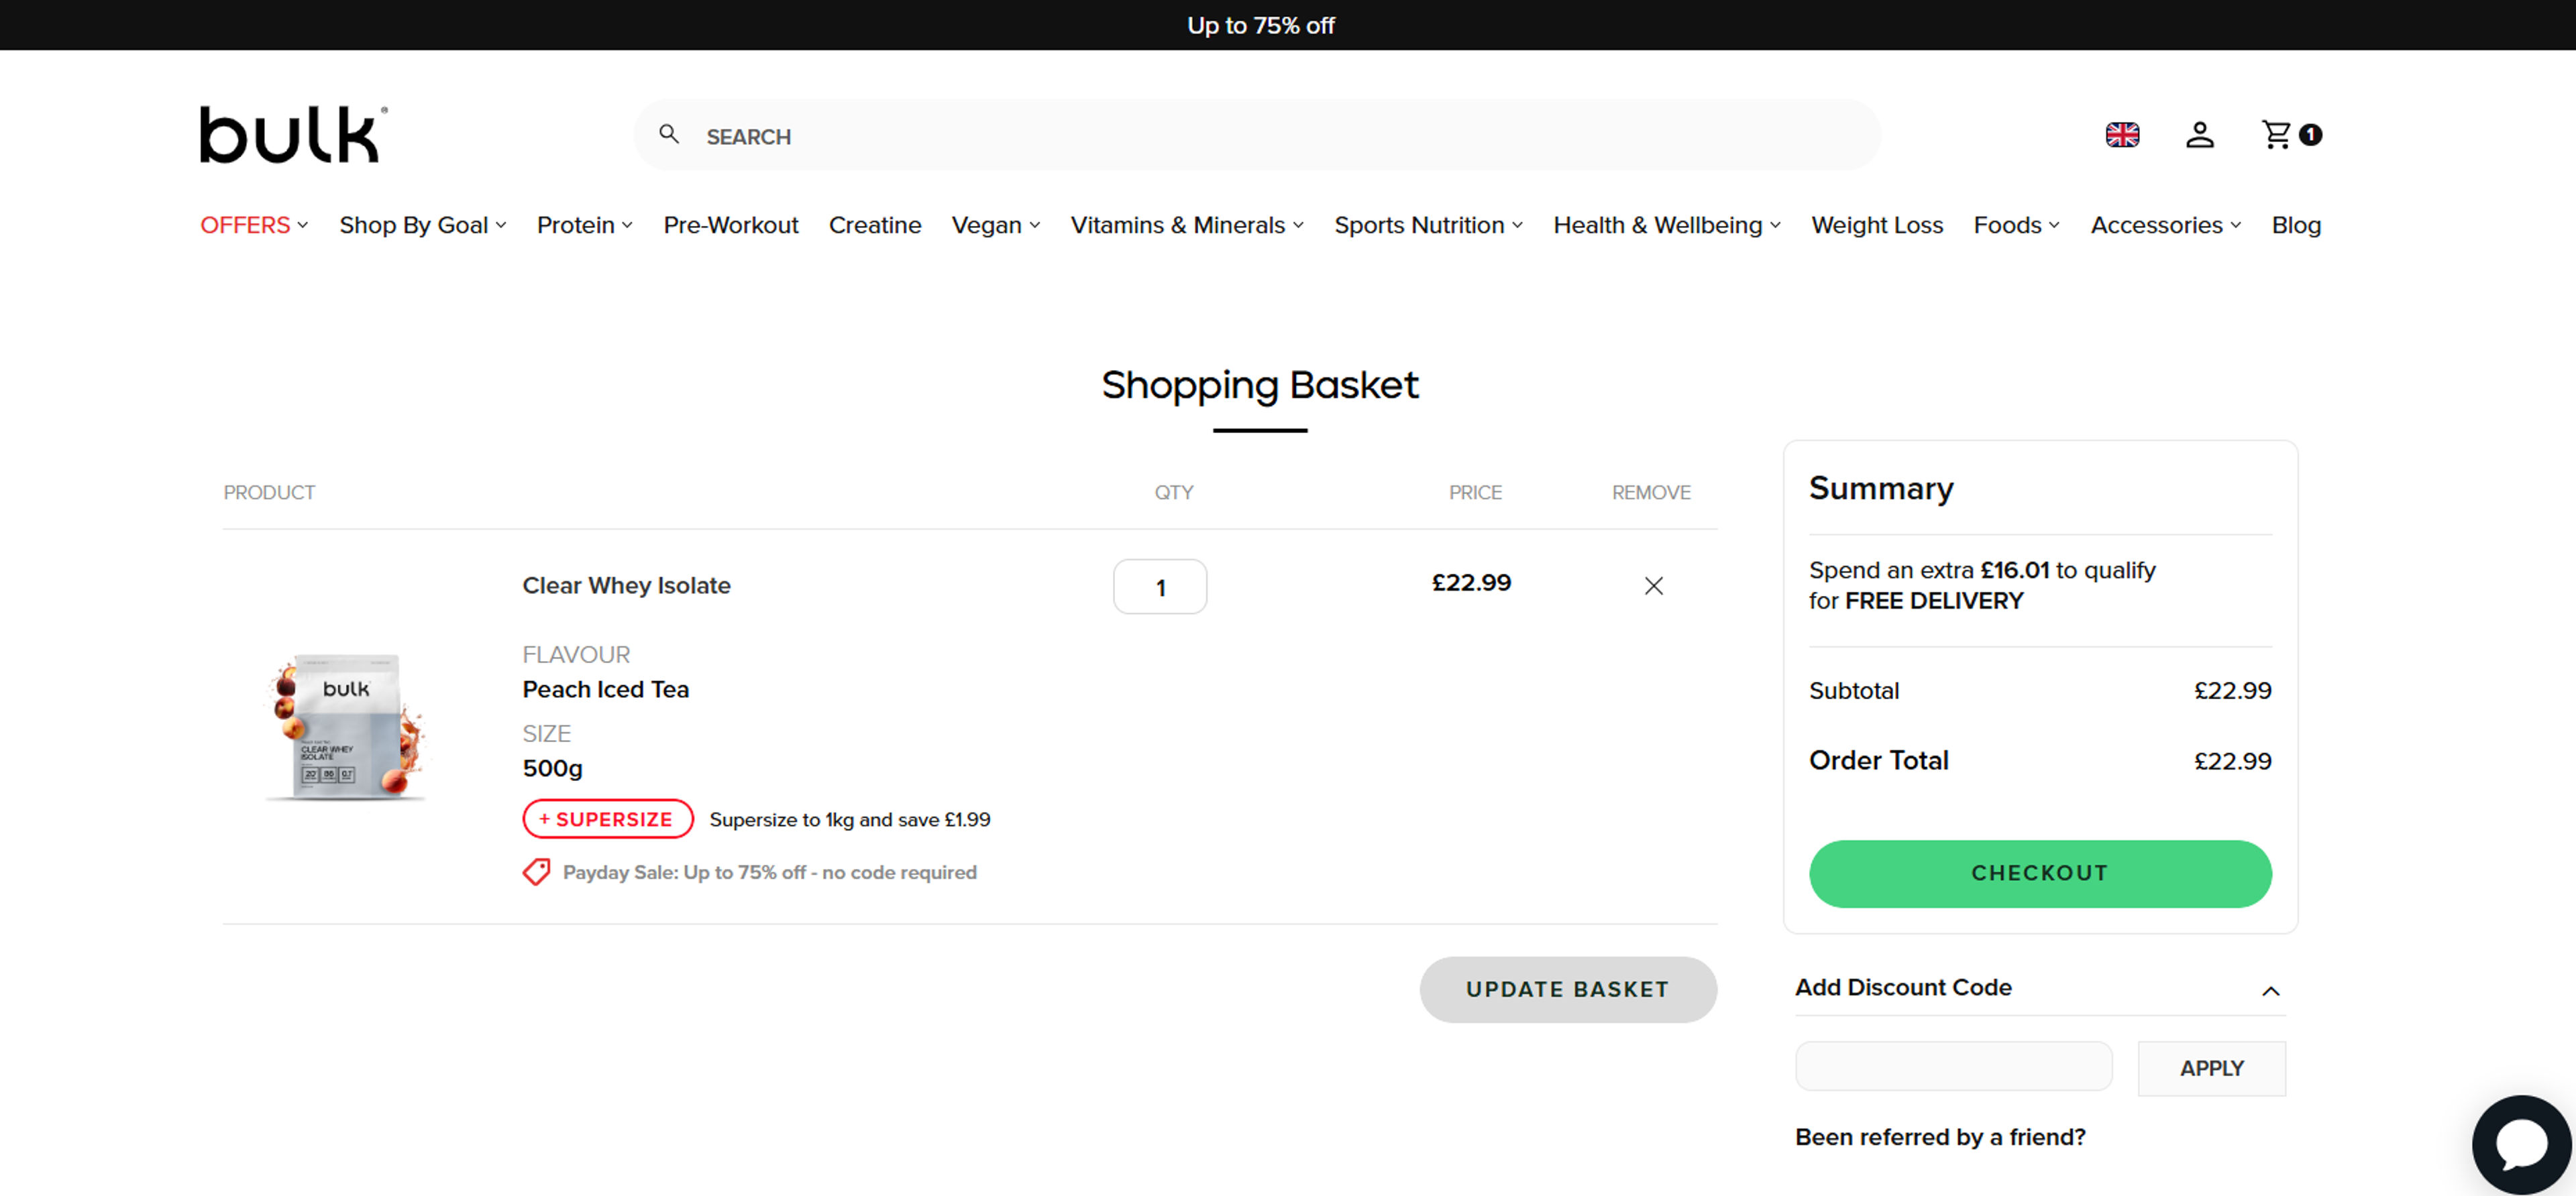Focus the SEARCH input field
The width and height of the screenshot is (2576, 1196).
click(x=1257, y=136)
